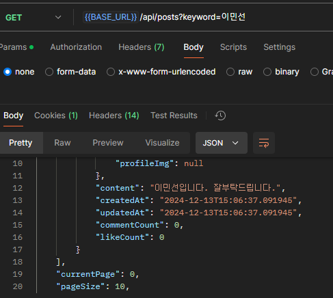Select the none body radio button
This screenshot has height=298, width=333.
pyautogui.click(x=8, y=72)
